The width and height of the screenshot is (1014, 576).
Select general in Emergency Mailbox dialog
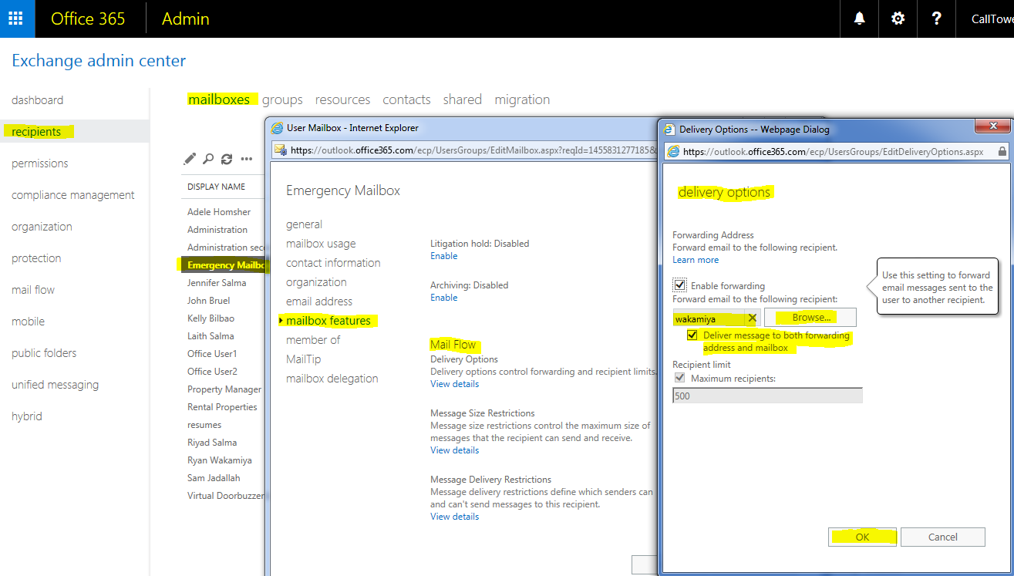click(304, 224)
